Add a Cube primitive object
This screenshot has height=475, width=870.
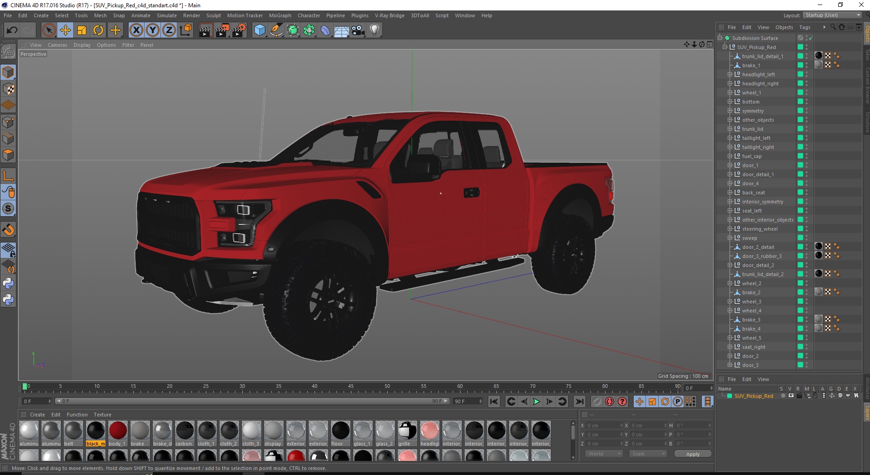click(260, 30)
